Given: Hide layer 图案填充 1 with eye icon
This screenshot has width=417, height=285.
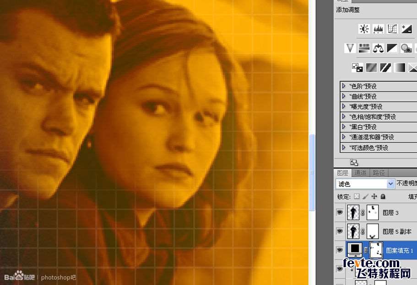Looking at the screenshot, I should [340, 250].
